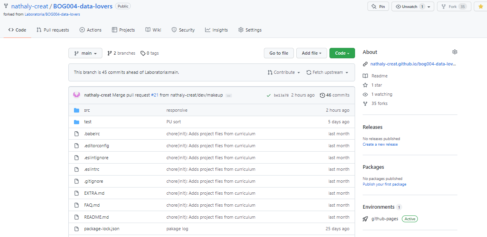Screen dimensions: 487x237
Task: Expand the Contribute dropdown
Action: (284, 73)
